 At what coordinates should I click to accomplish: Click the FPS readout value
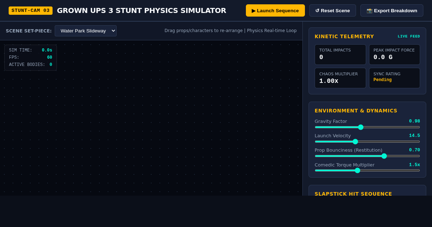(x=49, y=58)
